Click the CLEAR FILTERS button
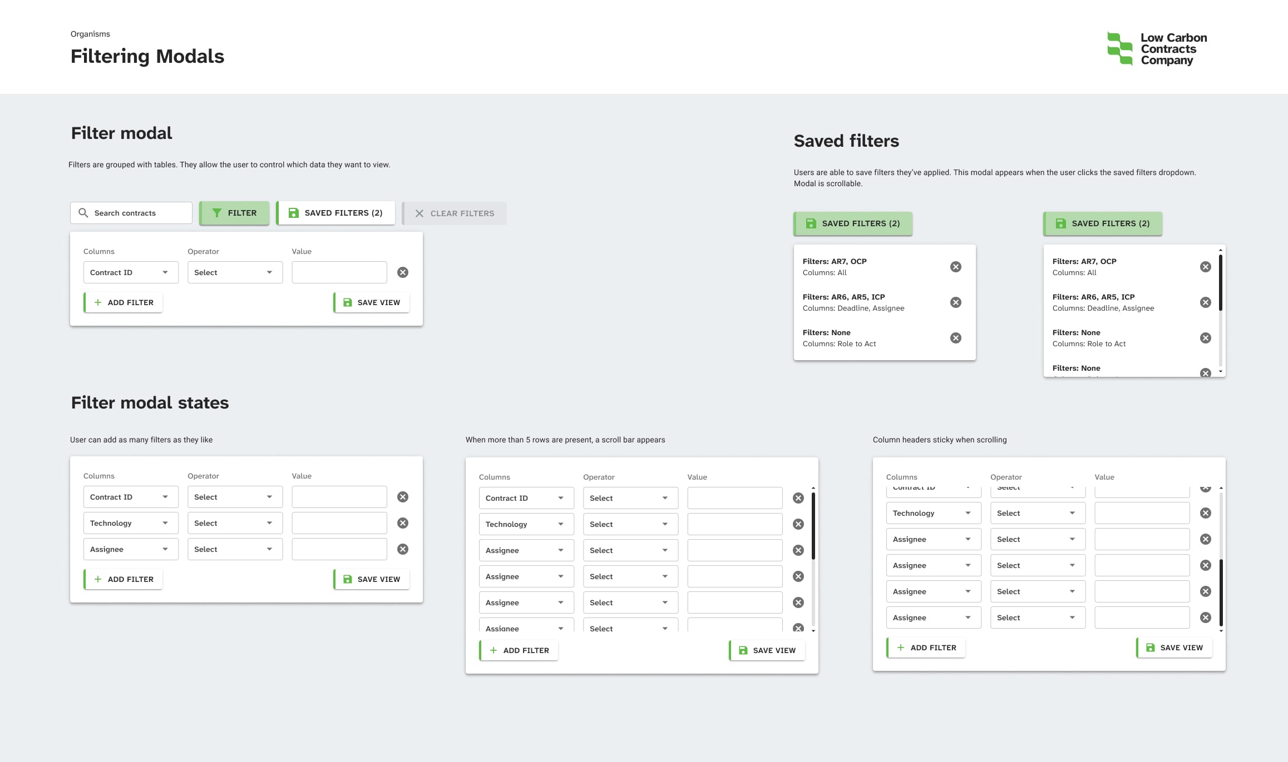Image resolution: width=1288 pixels, height=762 pixels. pos(455,213)
